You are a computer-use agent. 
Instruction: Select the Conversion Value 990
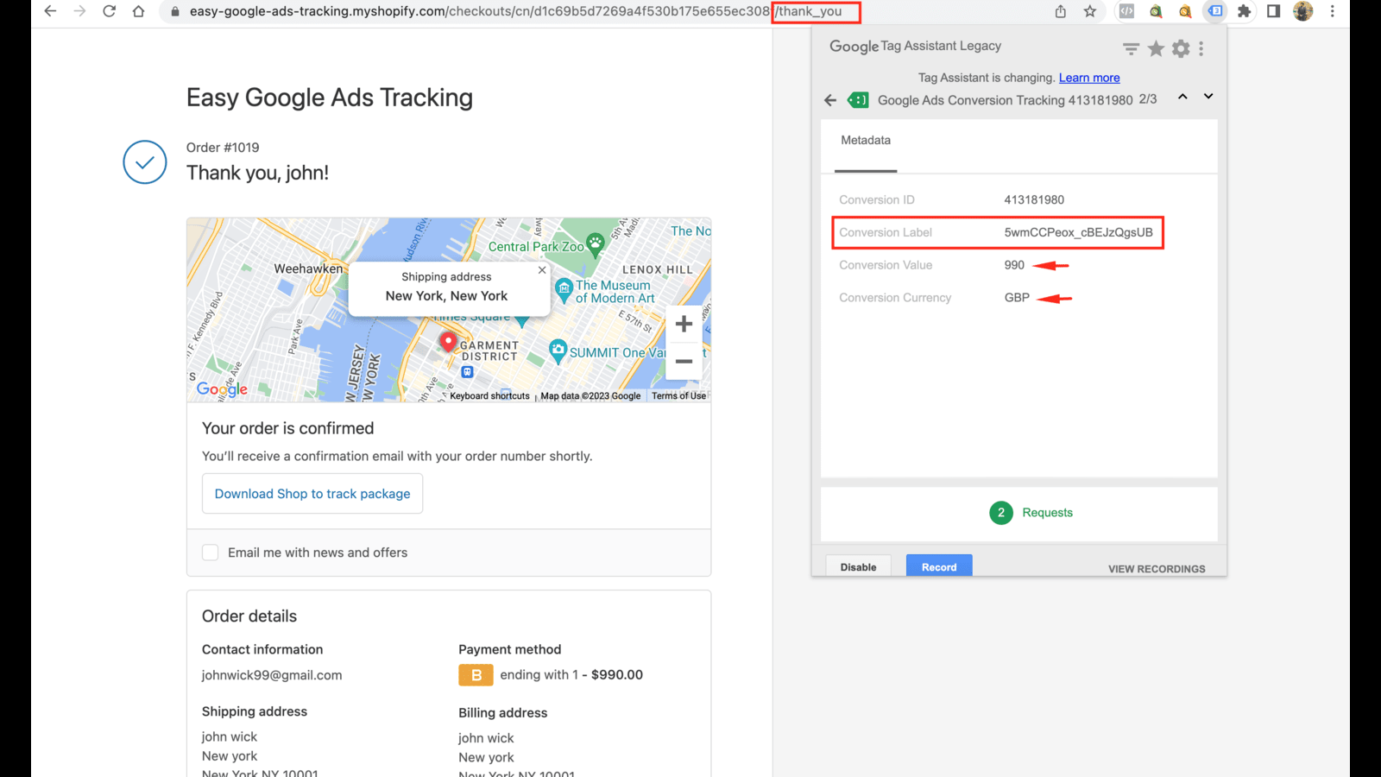(x=1014, y=265)
